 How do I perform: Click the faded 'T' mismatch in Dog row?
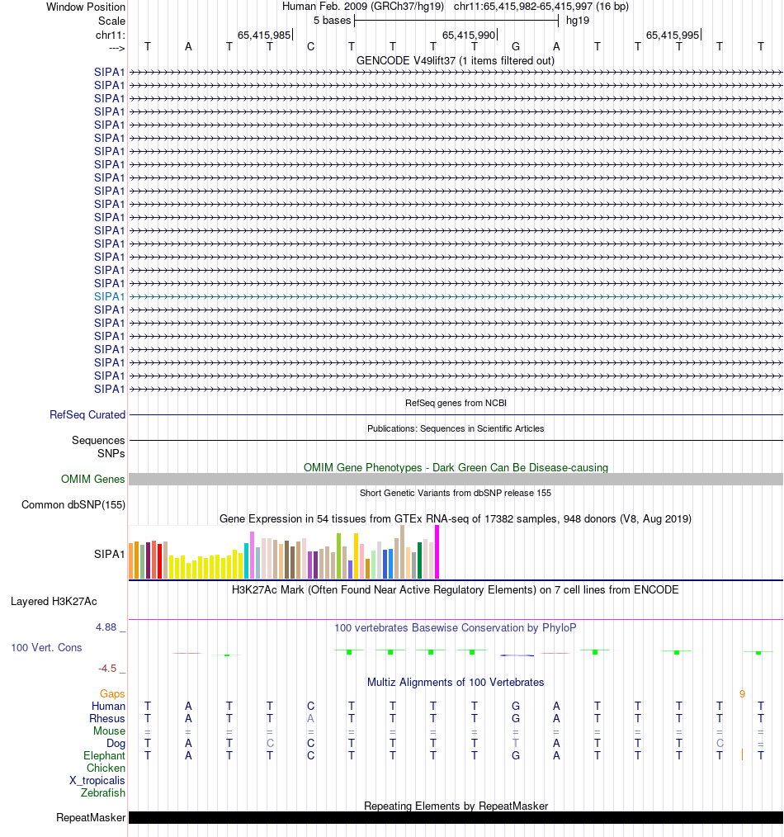pyautogui.click(x=516, y=743)
